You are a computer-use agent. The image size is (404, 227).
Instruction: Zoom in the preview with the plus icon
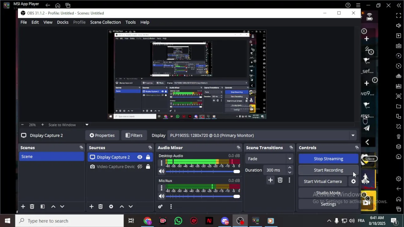pos(43,125)
